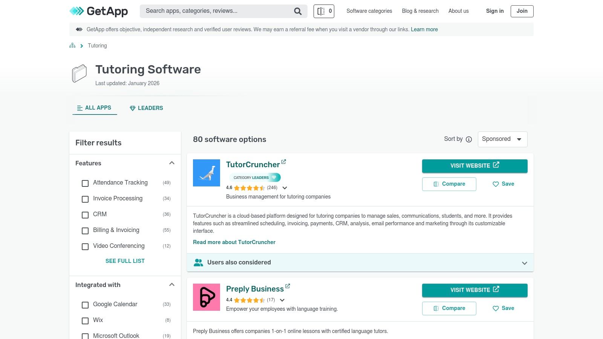Viewport: 603px width, 339px height.
Task: Click the GetApp logo
Action: click(98, 11)
